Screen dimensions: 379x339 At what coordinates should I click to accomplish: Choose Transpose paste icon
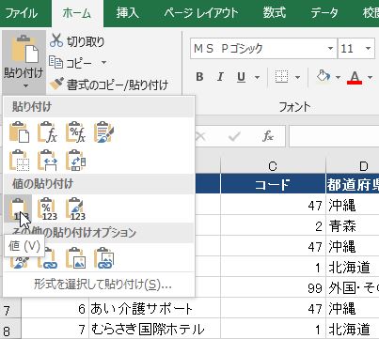click(x=75, y=161)
